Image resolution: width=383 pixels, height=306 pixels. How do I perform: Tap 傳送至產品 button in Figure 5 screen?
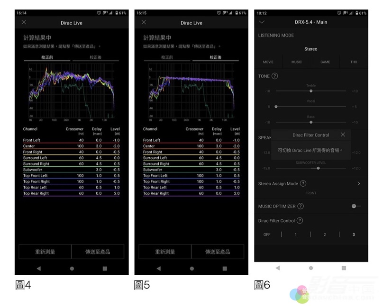(218, 252)
